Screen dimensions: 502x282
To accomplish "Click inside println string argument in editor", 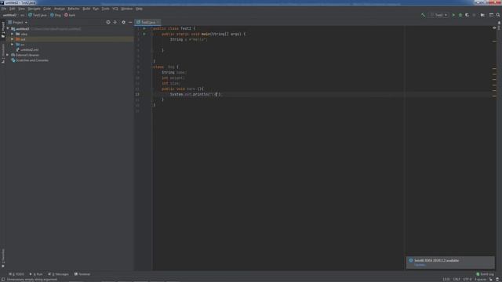I will click(x=215, y=95).
